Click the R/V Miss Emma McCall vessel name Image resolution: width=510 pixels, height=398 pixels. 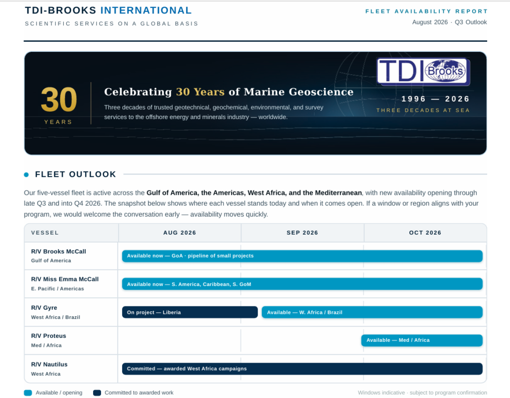65,279
